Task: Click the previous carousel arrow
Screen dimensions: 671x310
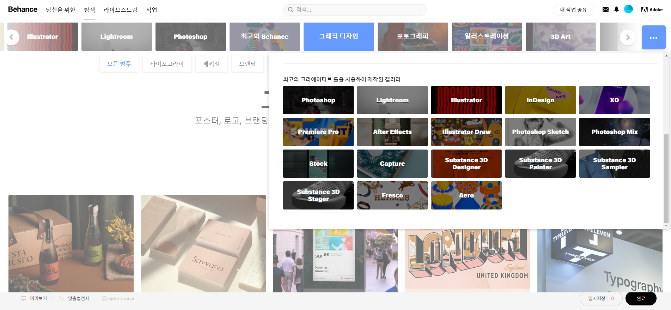Action: point(12,37)
